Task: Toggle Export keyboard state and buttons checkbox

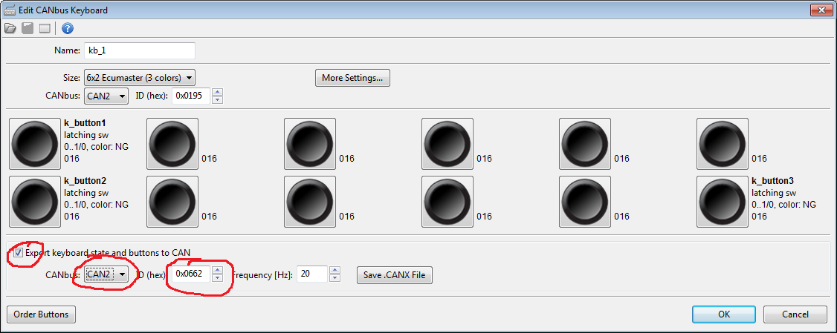Action: [x=18, y=253]
